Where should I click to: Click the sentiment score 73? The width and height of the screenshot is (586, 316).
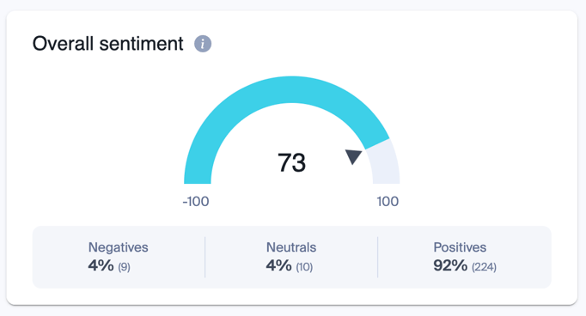[x=291, y=162]
